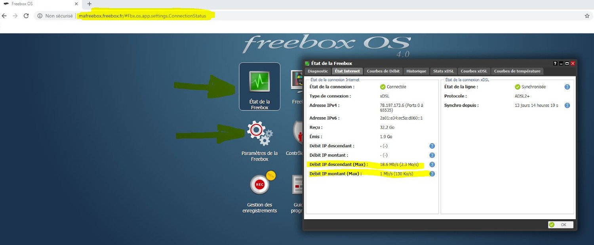Click the site info icon before Non sécurisé
This screenshot has height=245, width=594.
pos(40,16)
